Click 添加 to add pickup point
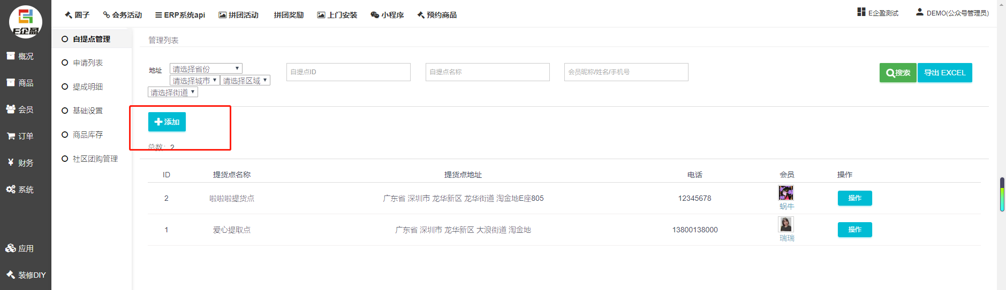The width and height of the screenshot is (1006, 290). pyautogui.click(x=167, y=122)
